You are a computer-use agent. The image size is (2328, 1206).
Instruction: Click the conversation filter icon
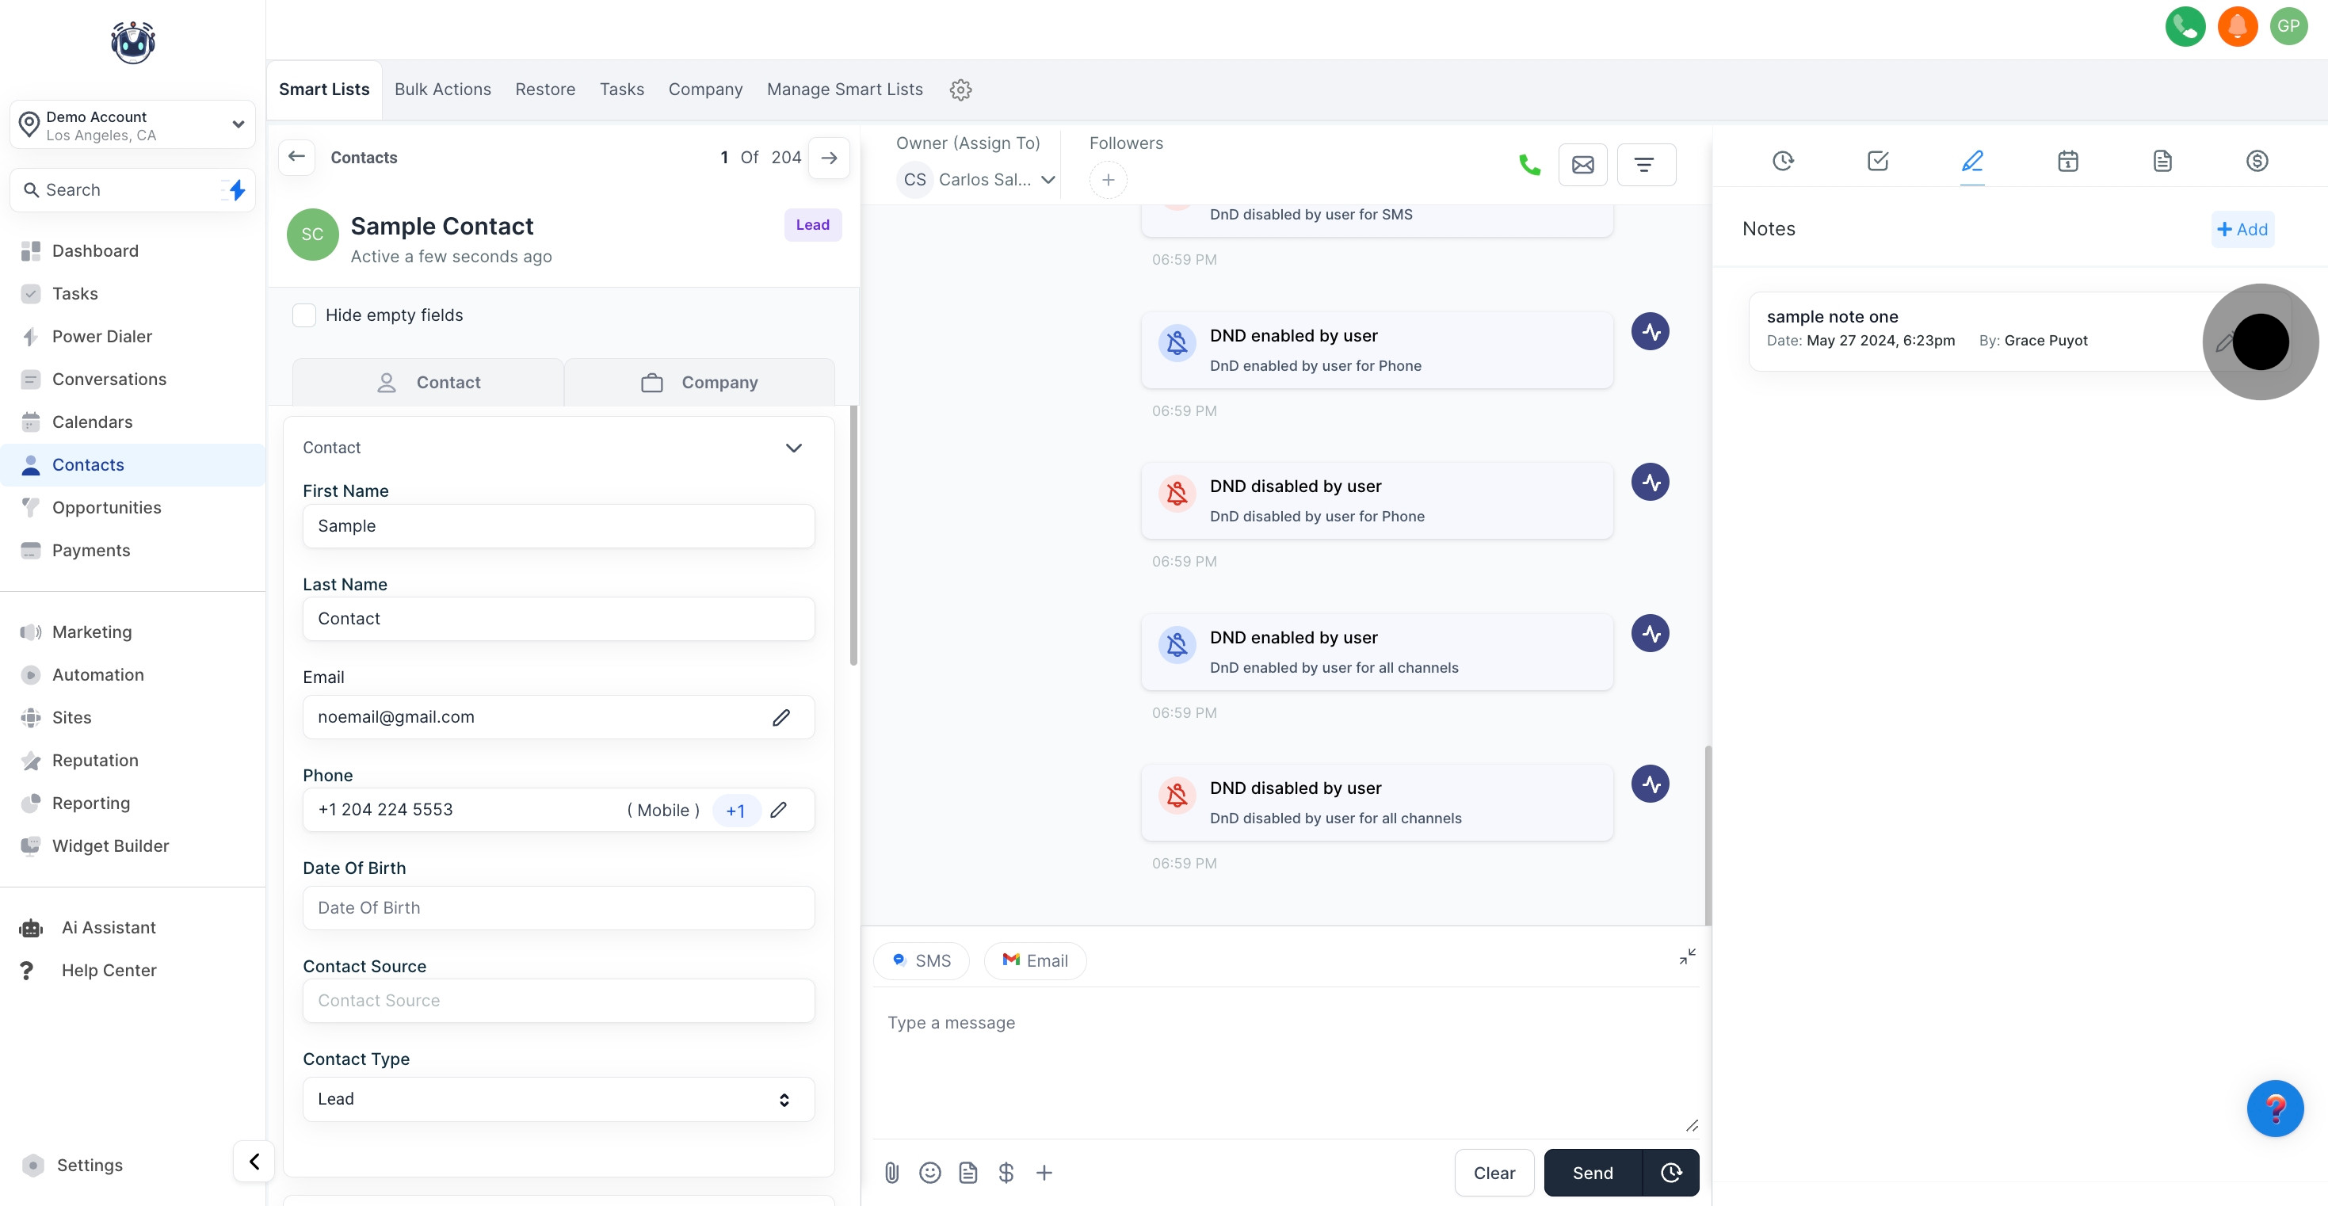1645,165
